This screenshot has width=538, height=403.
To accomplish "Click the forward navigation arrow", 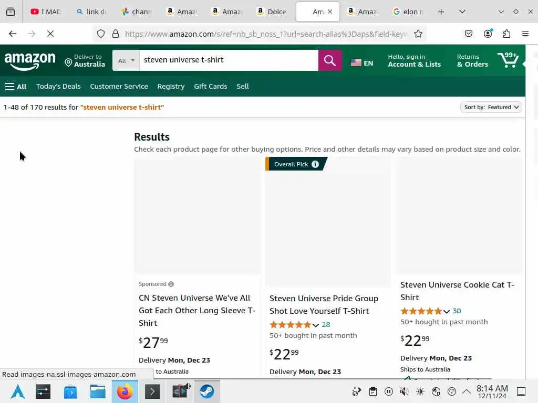I will tap(32, 34).
